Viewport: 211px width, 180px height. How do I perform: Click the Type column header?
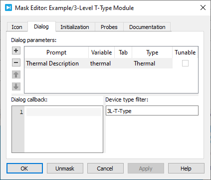click(x=152, y=52)
